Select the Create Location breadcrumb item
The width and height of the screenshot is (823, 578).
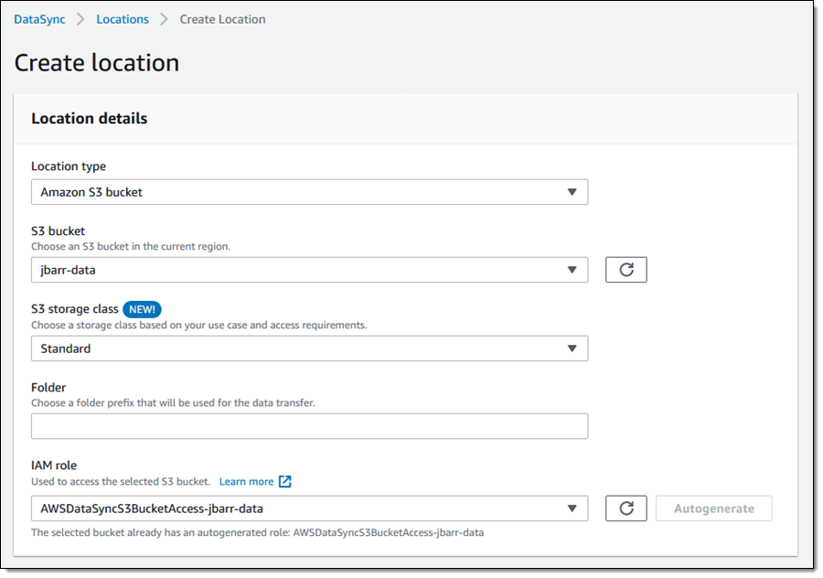tap(222, 19)
